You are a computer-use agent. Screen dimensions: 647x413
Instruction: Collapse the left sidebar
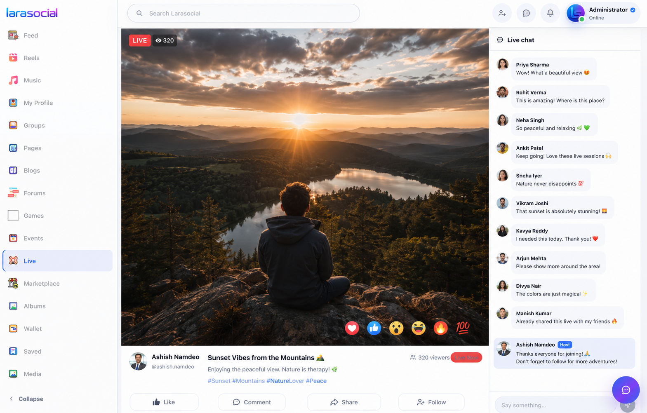click(26, 399)
